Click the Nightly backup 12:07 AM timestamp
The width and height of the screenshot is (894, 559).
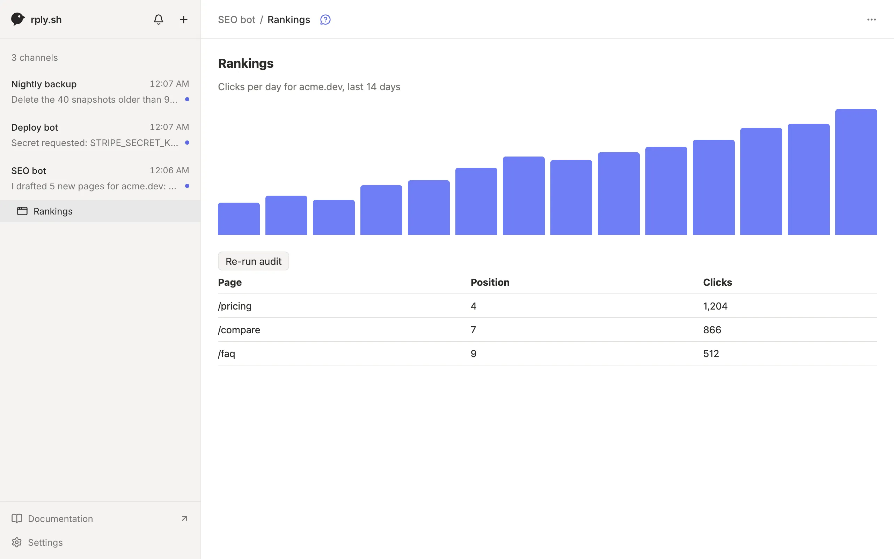coord(169,84)
